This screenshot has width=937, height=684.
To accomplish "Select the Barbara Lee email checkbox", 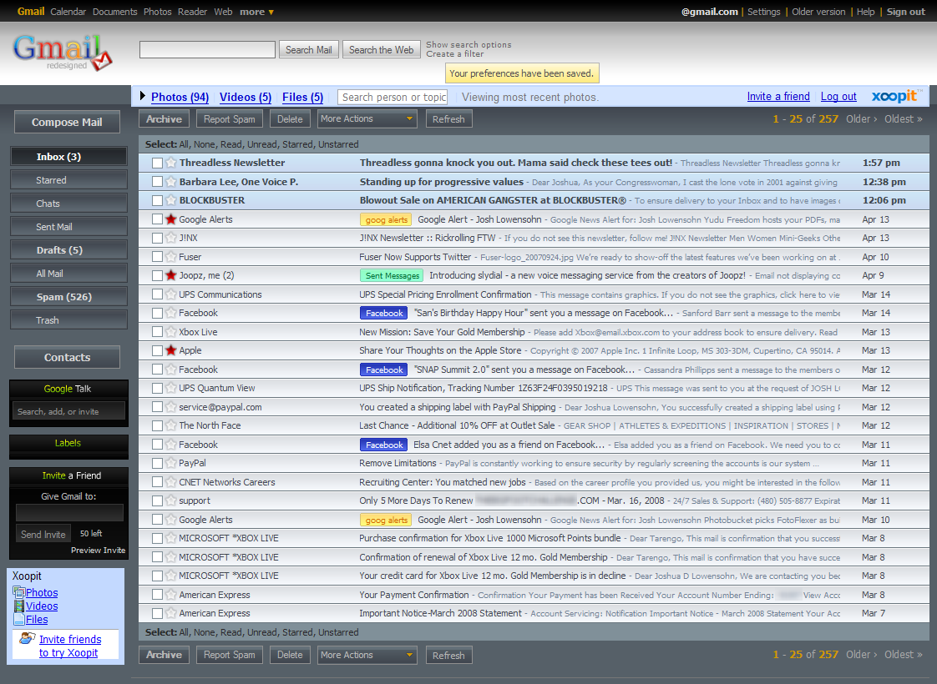I will click(157, 182).
